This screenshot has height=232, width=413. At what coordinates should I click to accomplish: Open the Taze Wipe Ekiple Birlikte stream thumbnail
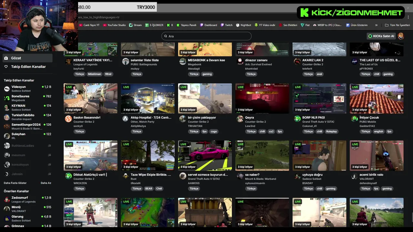tap(148, 156)
